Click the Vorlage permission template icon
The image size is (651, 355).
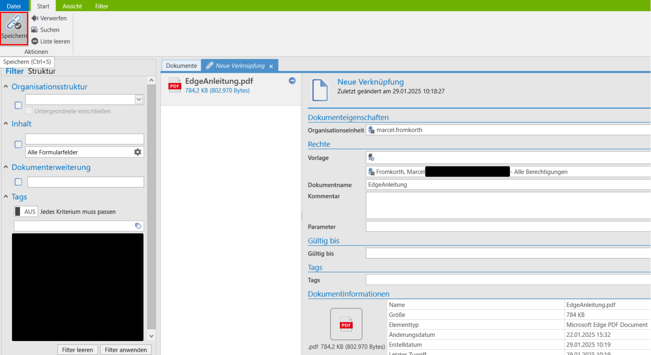pos(371,157)
